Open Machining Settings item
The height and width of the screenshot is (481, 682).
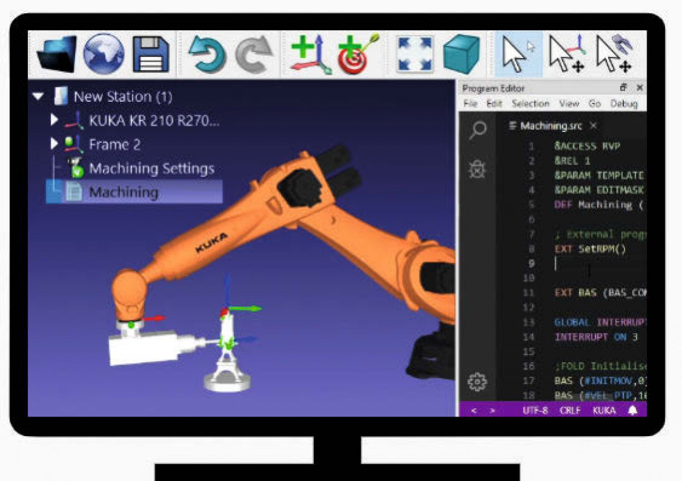point(152,169)
